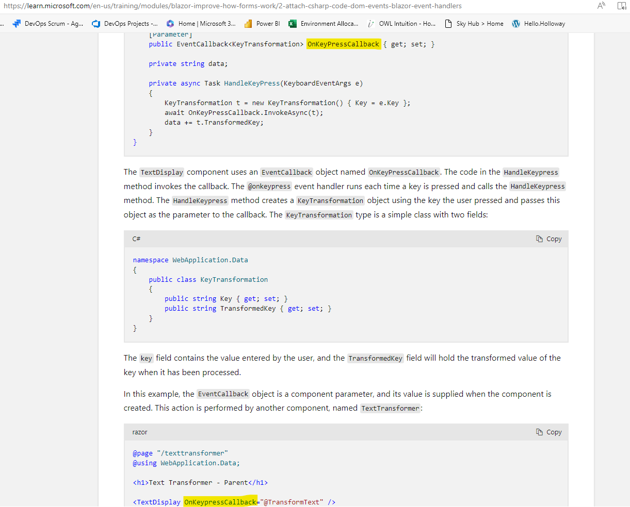This screenshot has width=630, height=507.
Task: Open the Sky Hub > Home bookmark
Action: click(474, 23)
